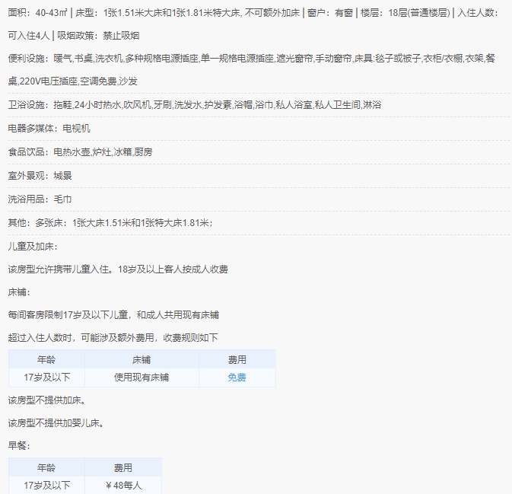
Task: Click the 儿童及加床 section heading
Action: [x=33, y=247]
